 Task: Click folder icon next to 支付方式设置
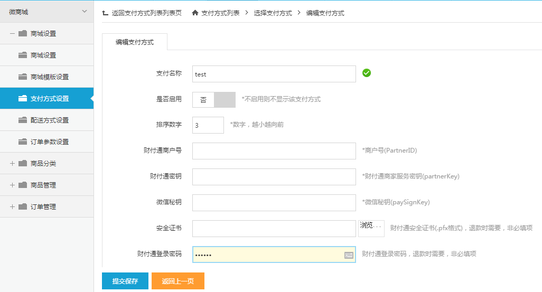click(x=23, y=98)
